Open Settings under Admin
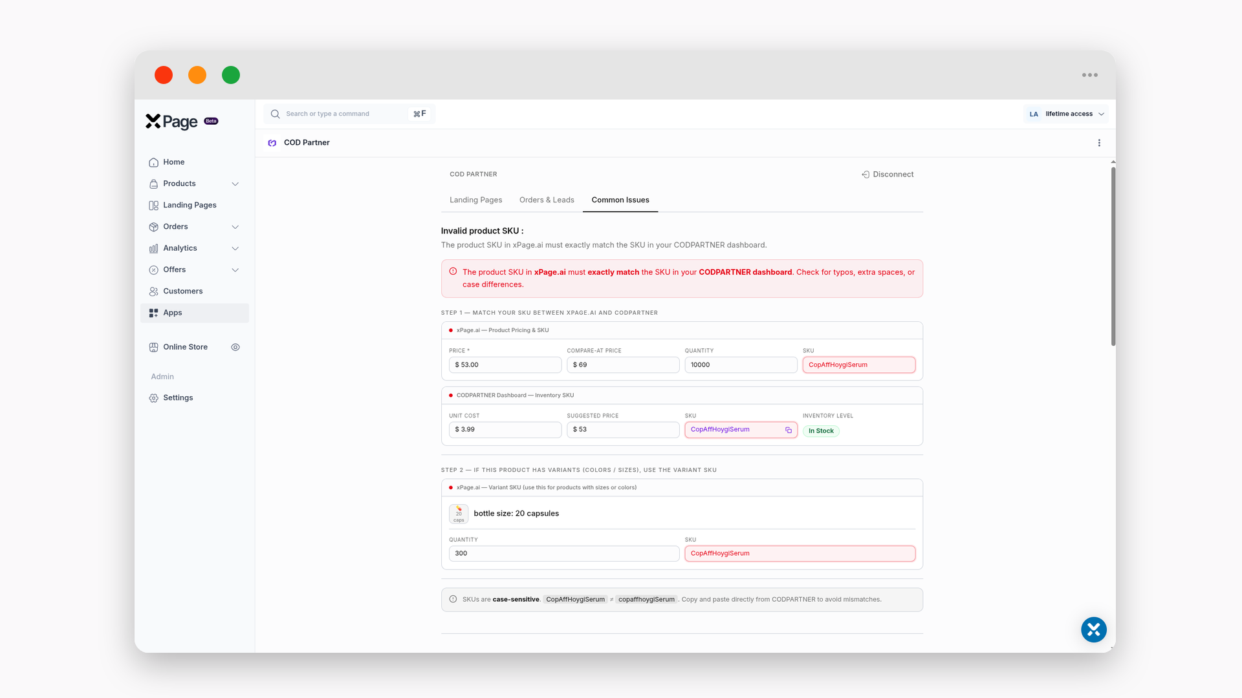 pyautogui.click(x=195, y=398)
